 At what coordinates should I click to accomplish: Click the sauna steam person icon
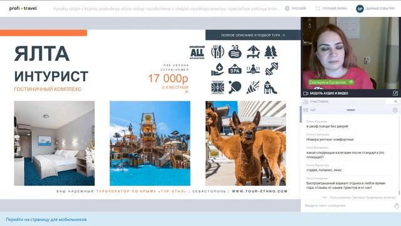(253, 69)
